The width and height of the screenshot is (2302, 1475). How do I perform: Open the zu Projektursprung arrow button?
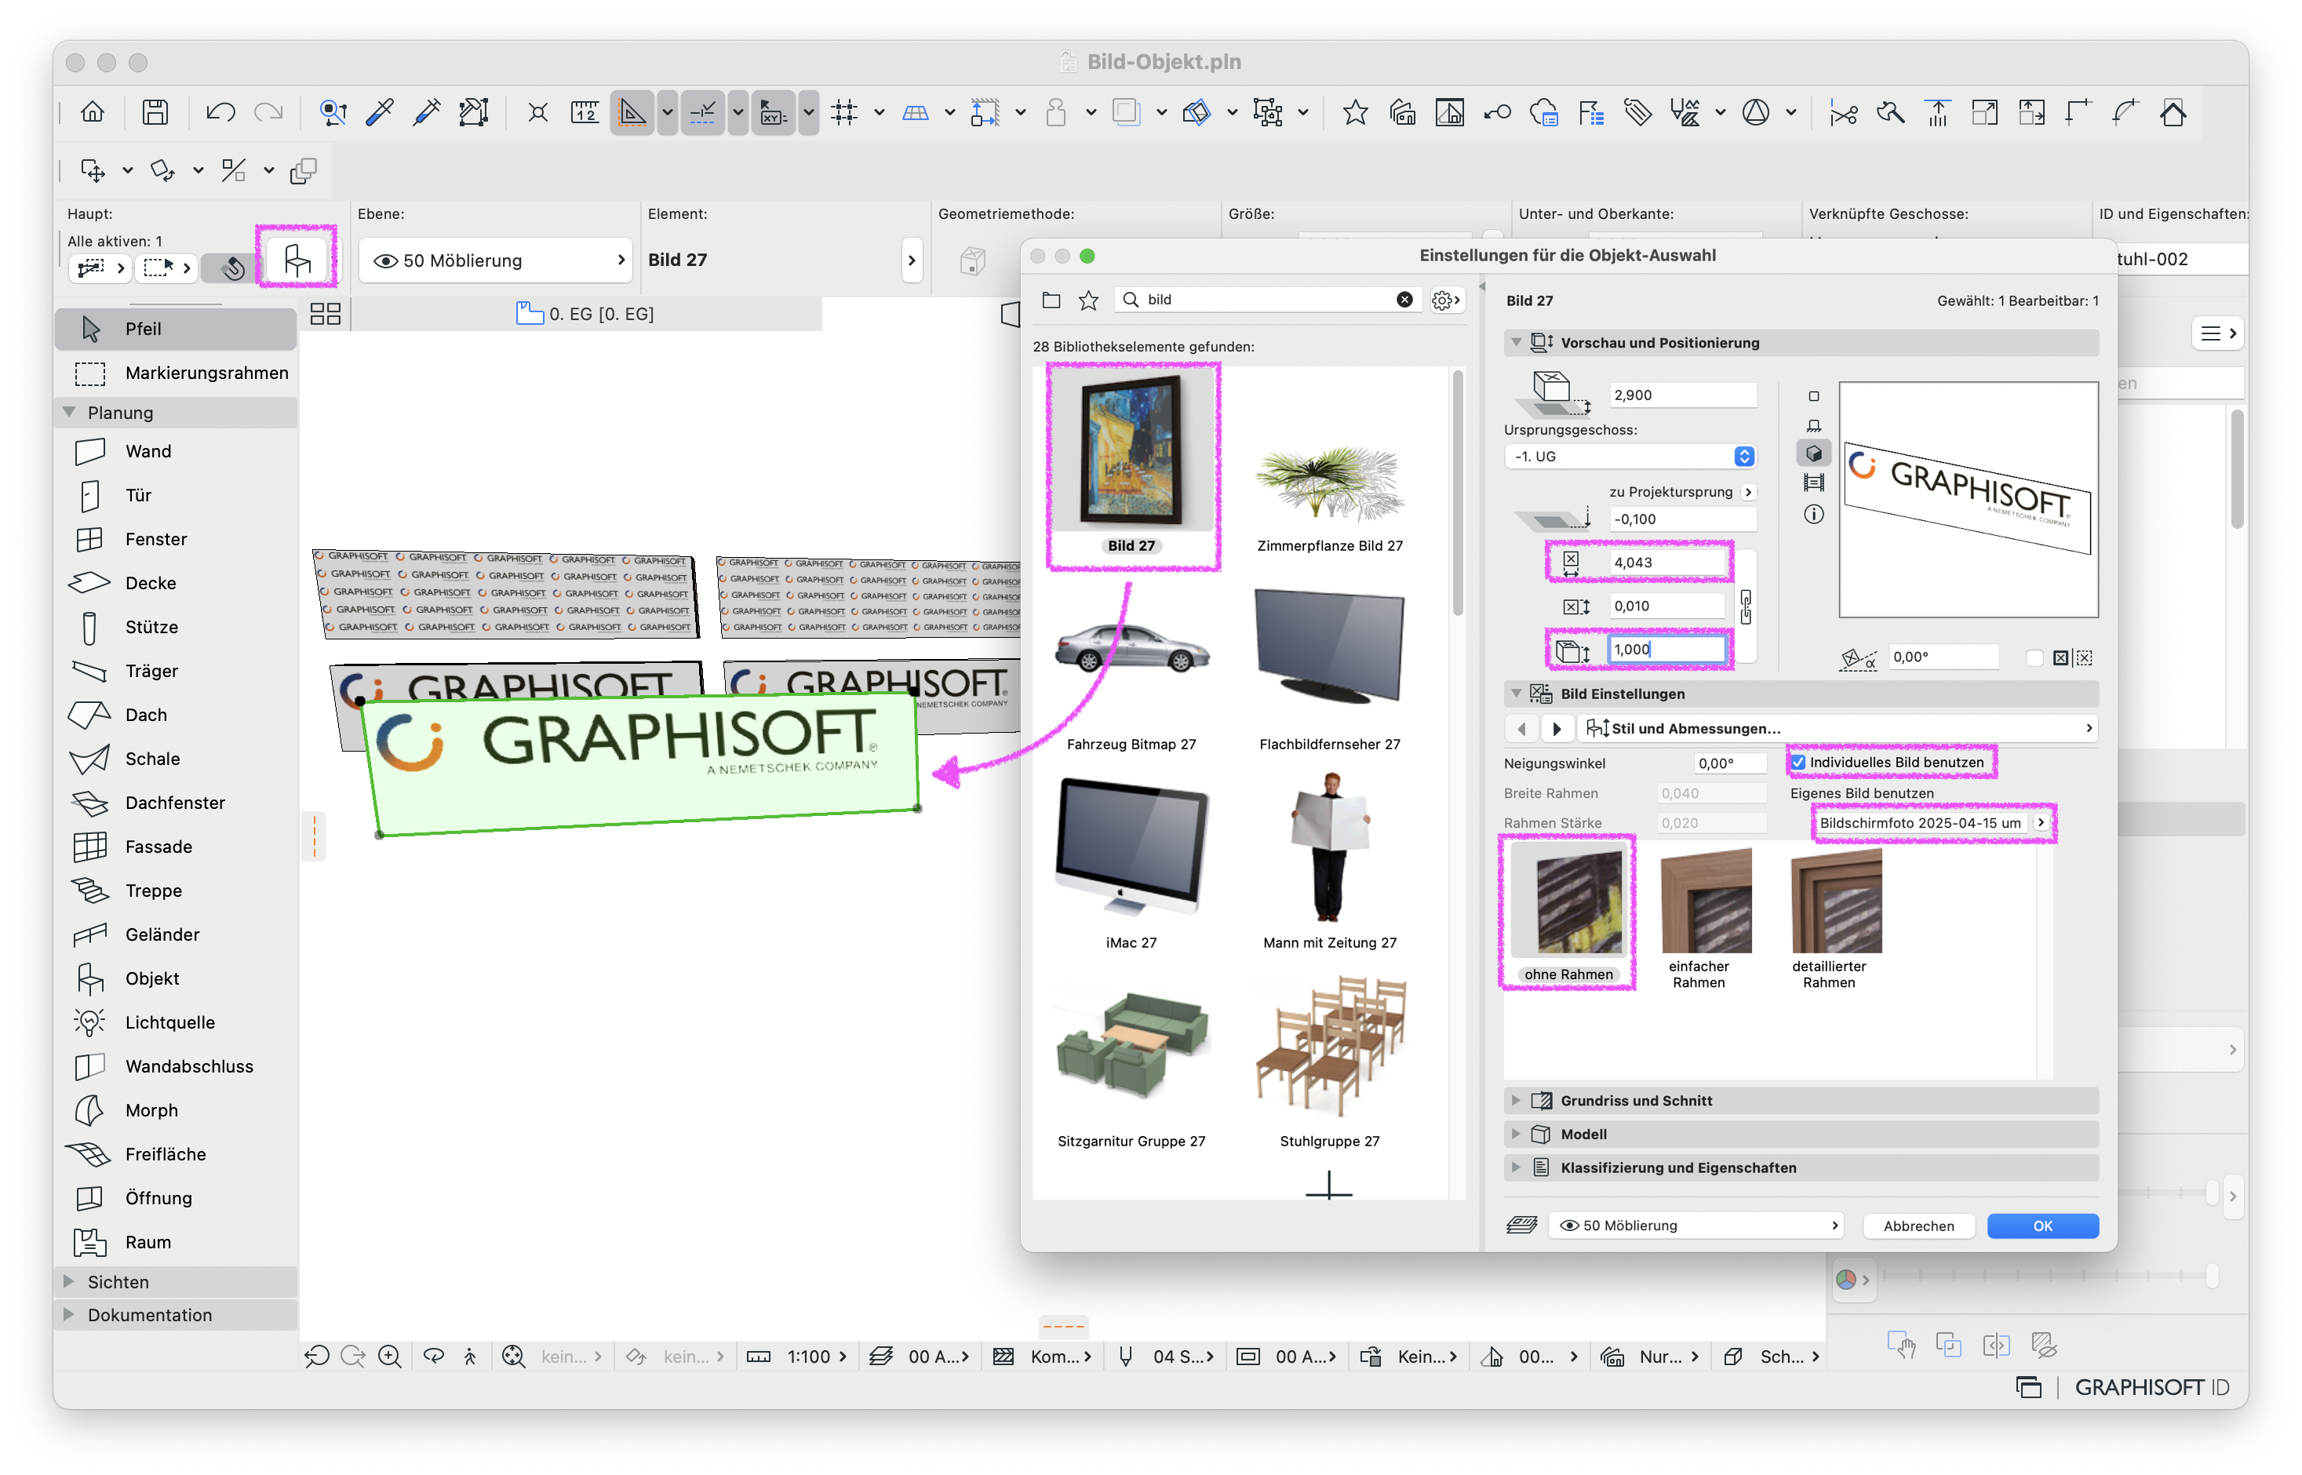pyautogui.click(x=1749, y=491)
